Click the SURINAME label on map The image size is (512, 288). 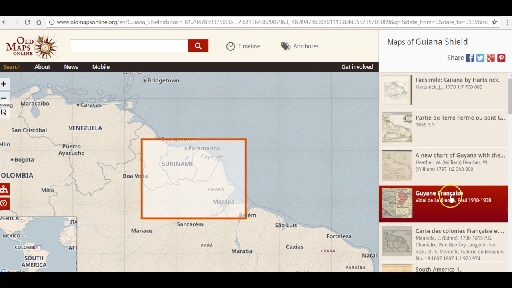coord(177,164)
